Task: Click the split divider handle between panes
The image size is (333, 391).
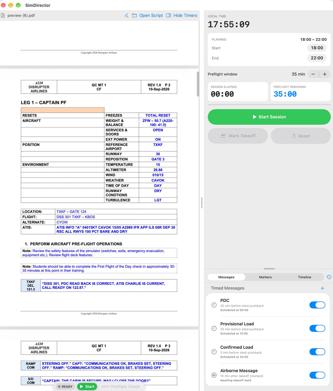Action: (201, 203)
